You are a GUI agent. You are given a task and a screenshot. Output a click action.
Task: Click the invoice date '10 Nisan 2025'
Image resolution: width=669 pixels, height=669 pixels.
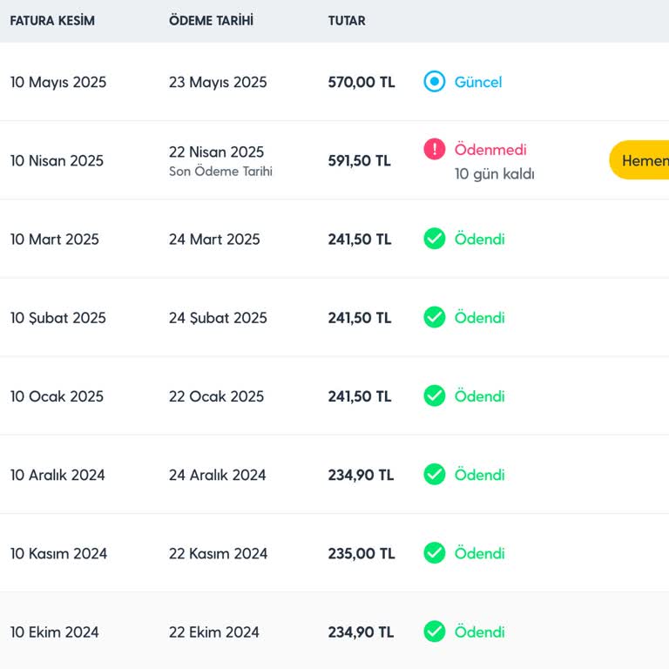57,161
